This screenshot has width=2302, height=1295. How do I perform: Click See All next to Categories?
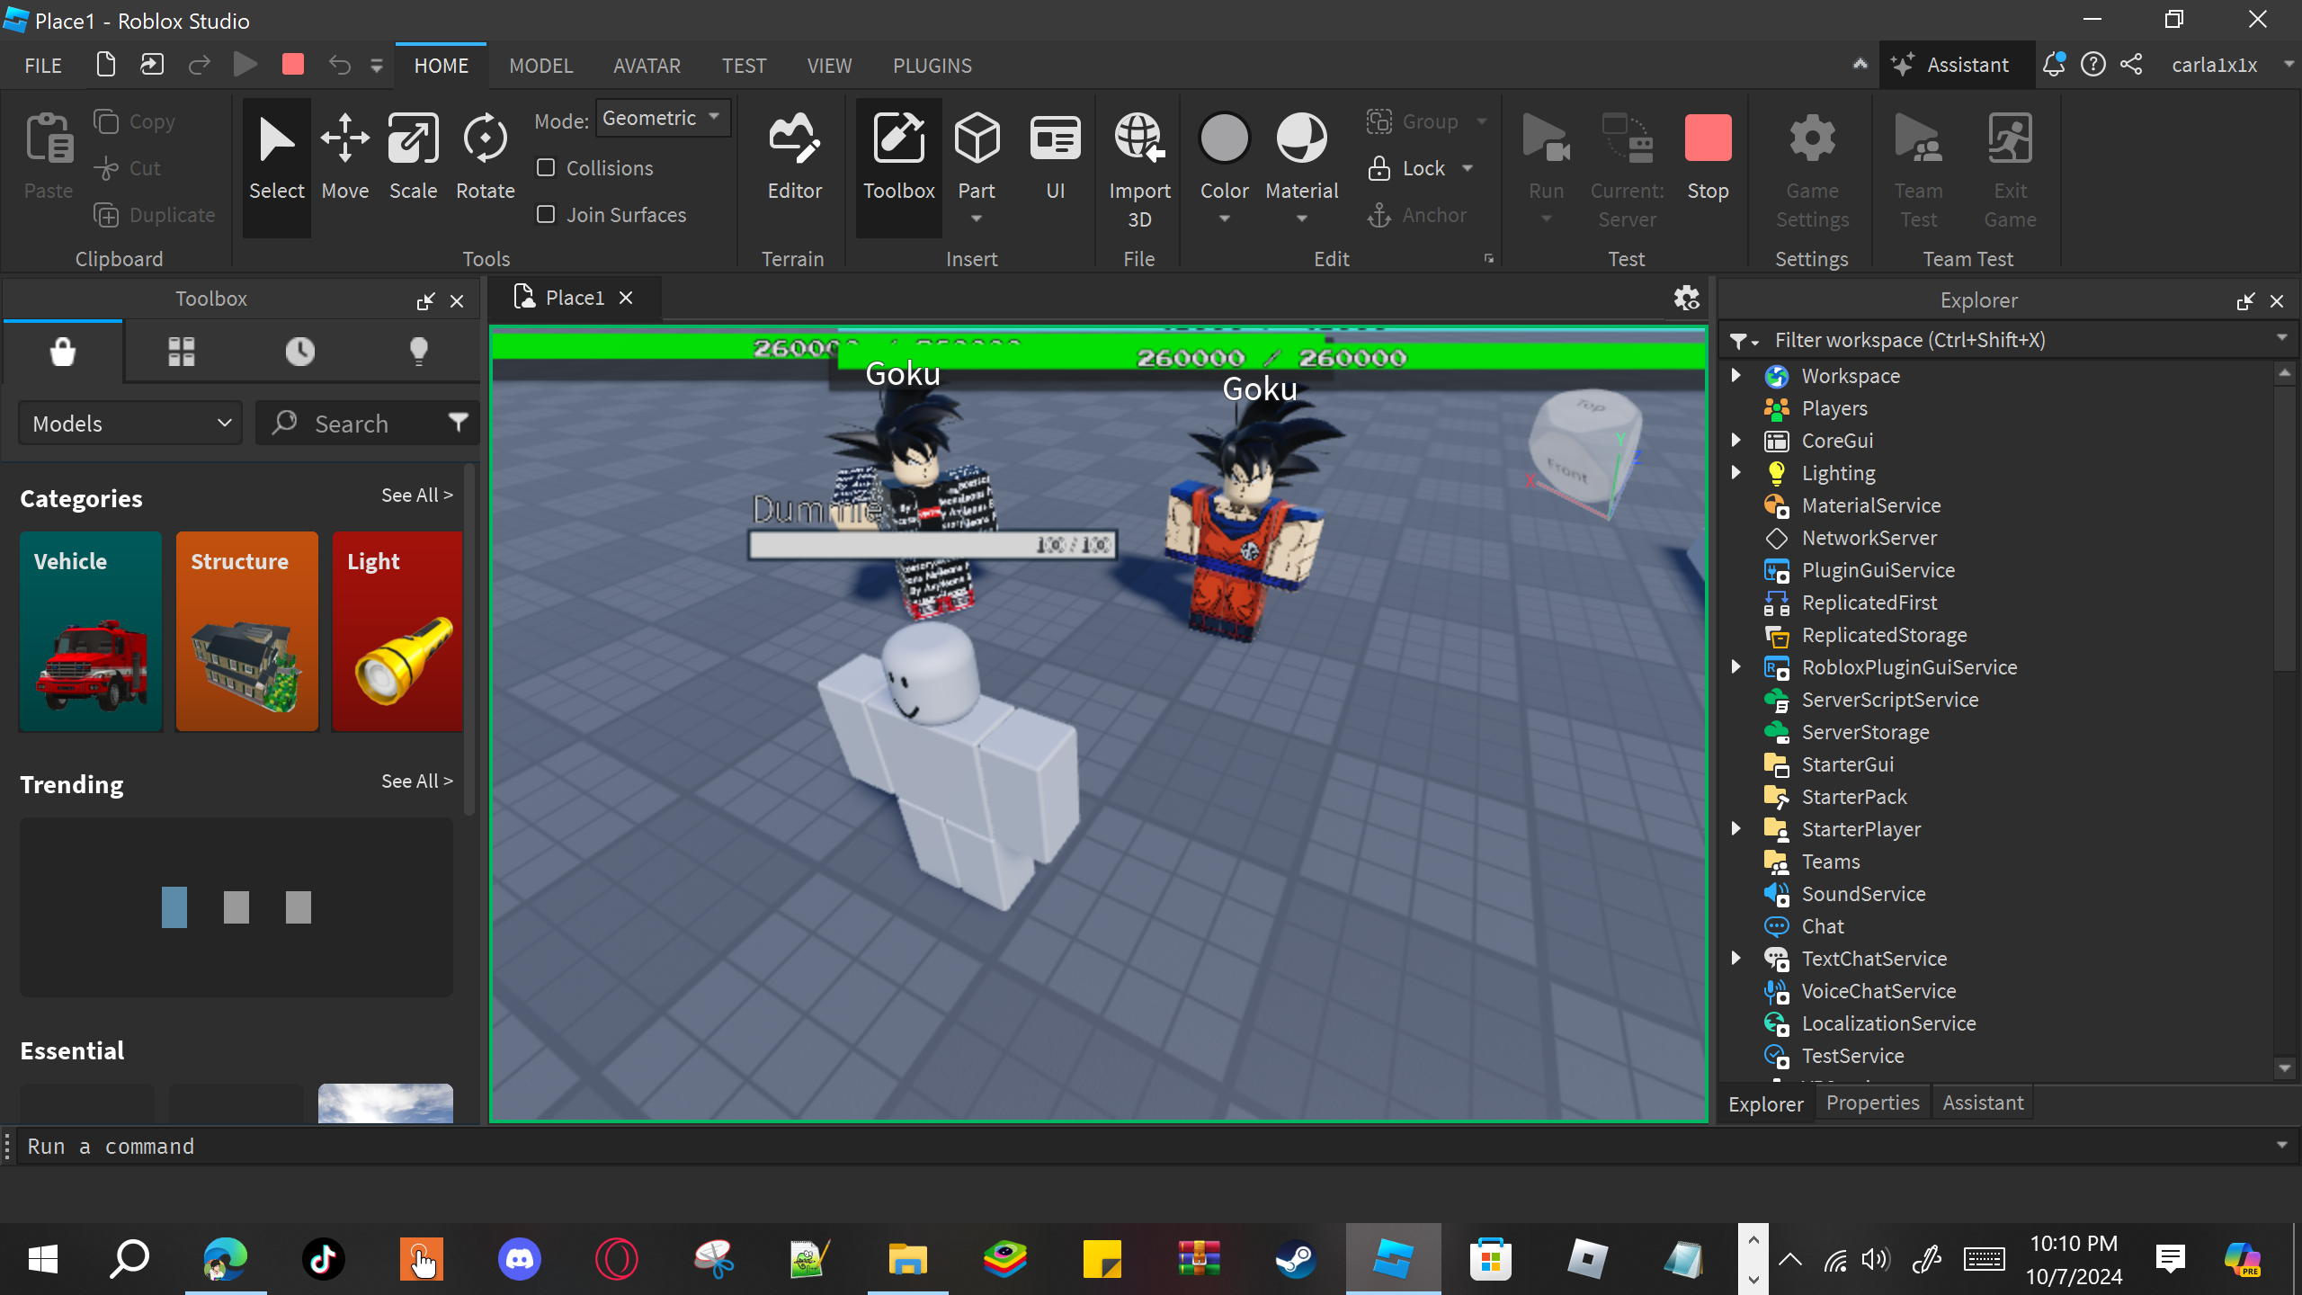[416, 496]
